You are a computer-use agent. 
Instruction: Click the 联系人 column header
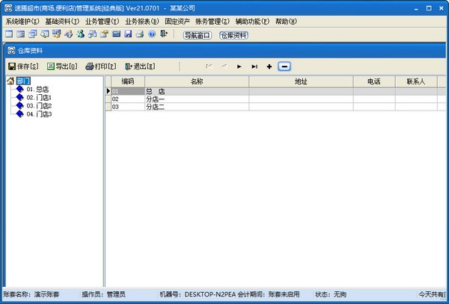click(416, 81)
